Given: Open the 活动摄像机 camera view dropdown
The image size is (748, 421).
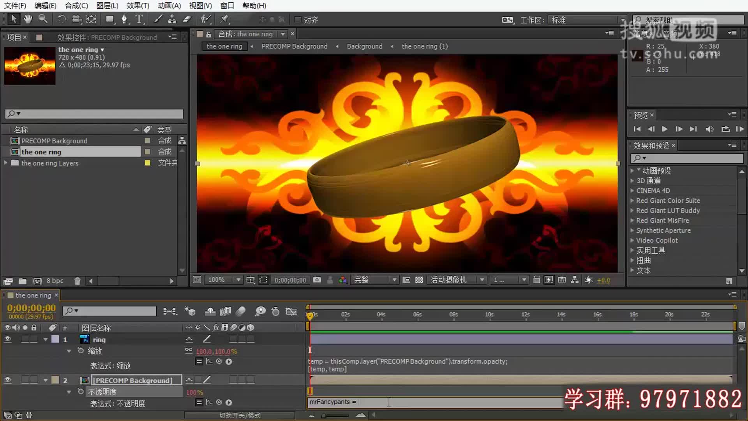Looking at the screenshot, I should (457, 280).
